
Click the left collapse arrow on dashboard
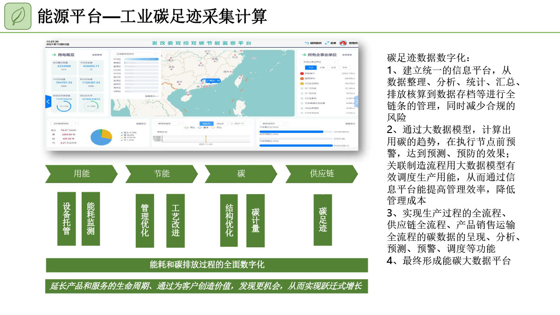pos(48,102)
